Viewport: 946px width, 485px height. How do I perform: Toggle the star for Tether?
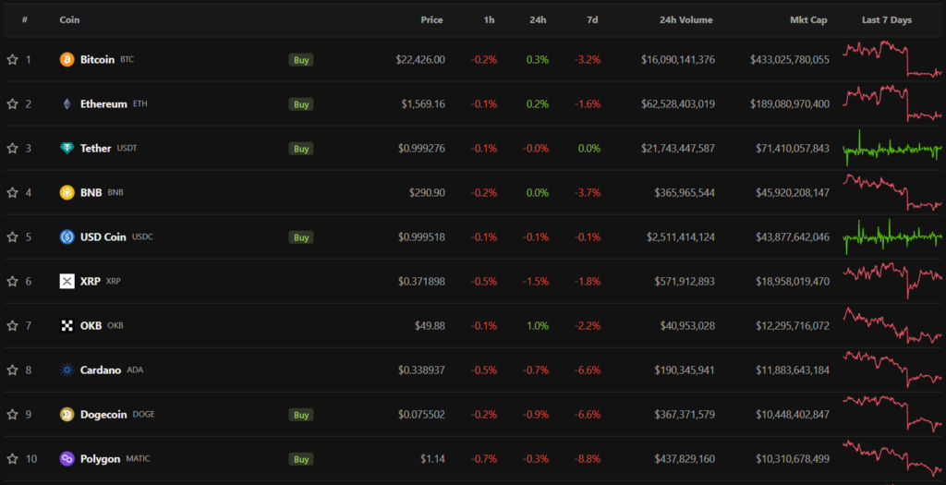pyautogui.click(x=12, y=149)
